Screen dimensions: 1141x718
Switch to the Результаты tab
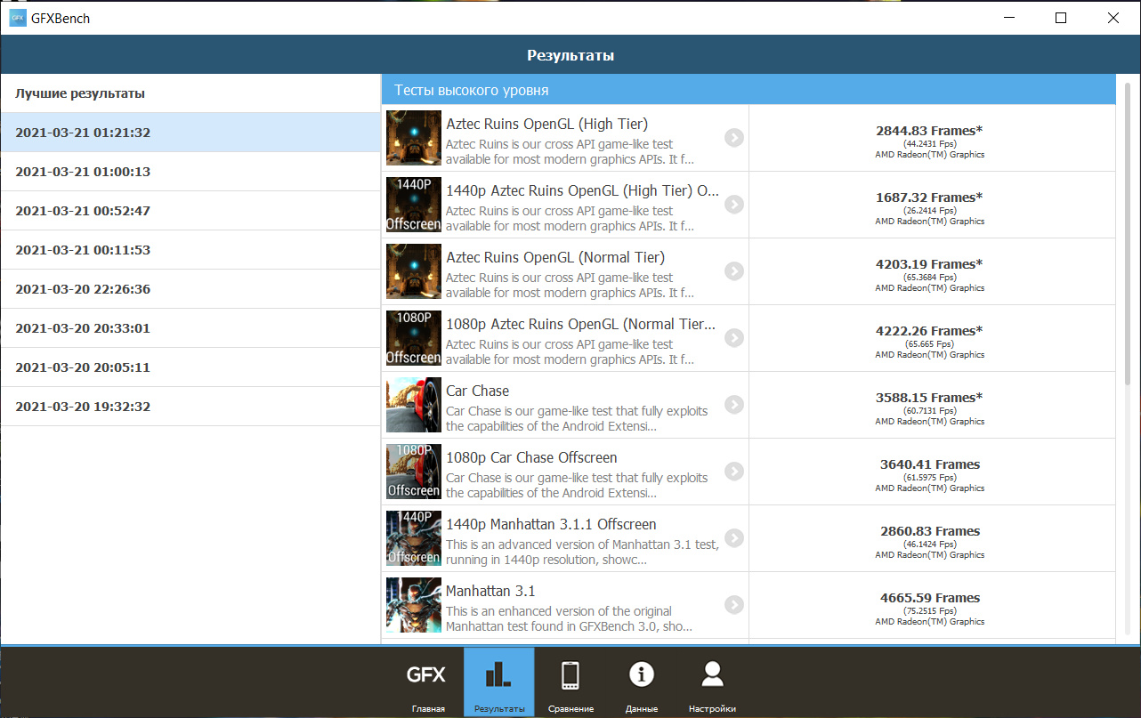[x=498, y=682]
